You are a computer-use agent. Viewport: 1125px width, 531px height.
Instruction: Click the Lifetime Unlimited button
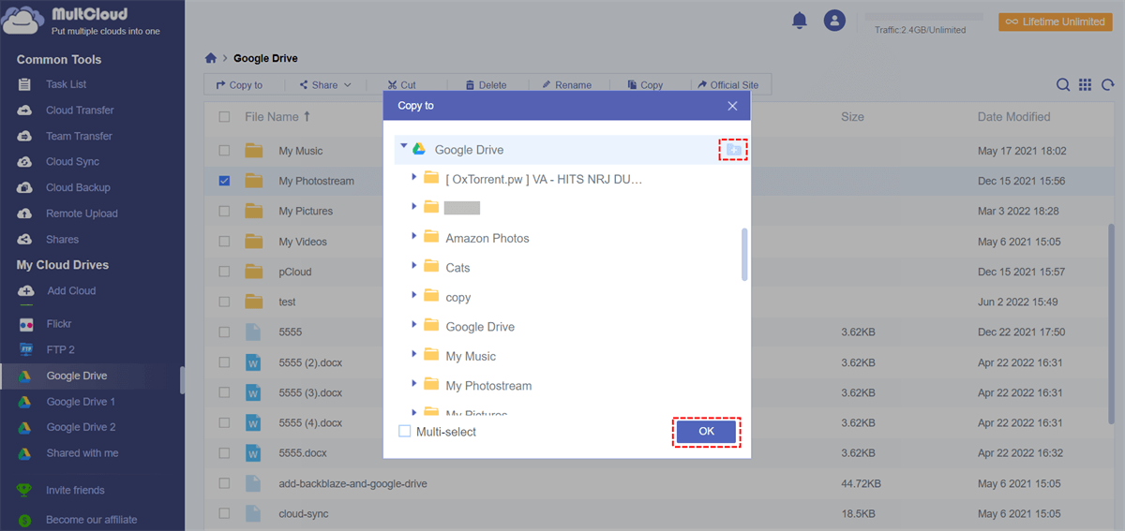click(x=1056, y=22)
